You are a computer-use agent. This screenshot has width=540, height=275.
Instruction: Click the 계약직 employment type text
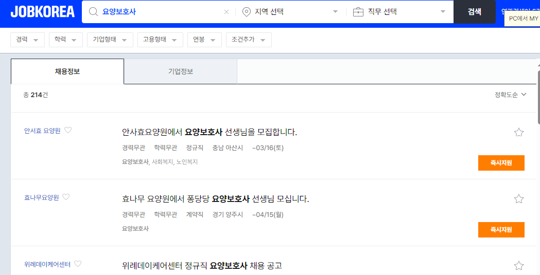point(195,214)
